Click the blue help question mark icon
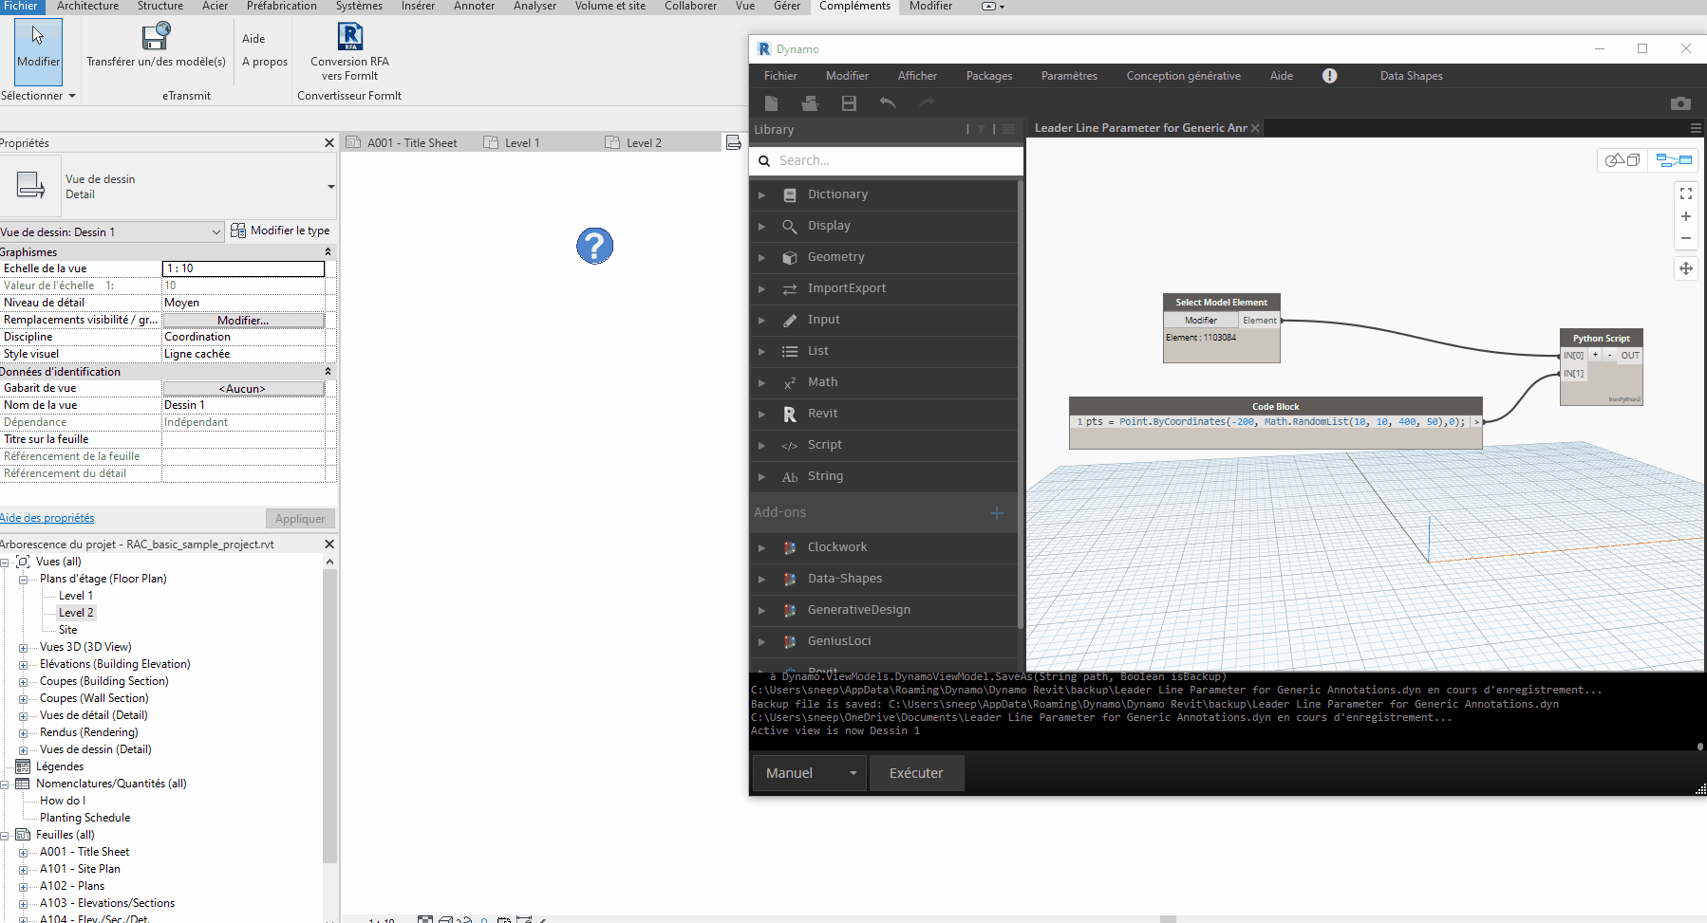This screenshot has width=1707, height=923. click(x=595, y=247)
